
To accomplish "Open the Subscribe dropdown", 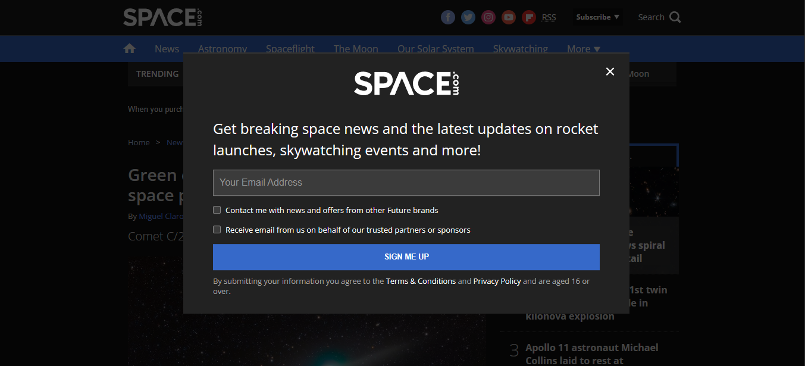I will coord(597,17).
